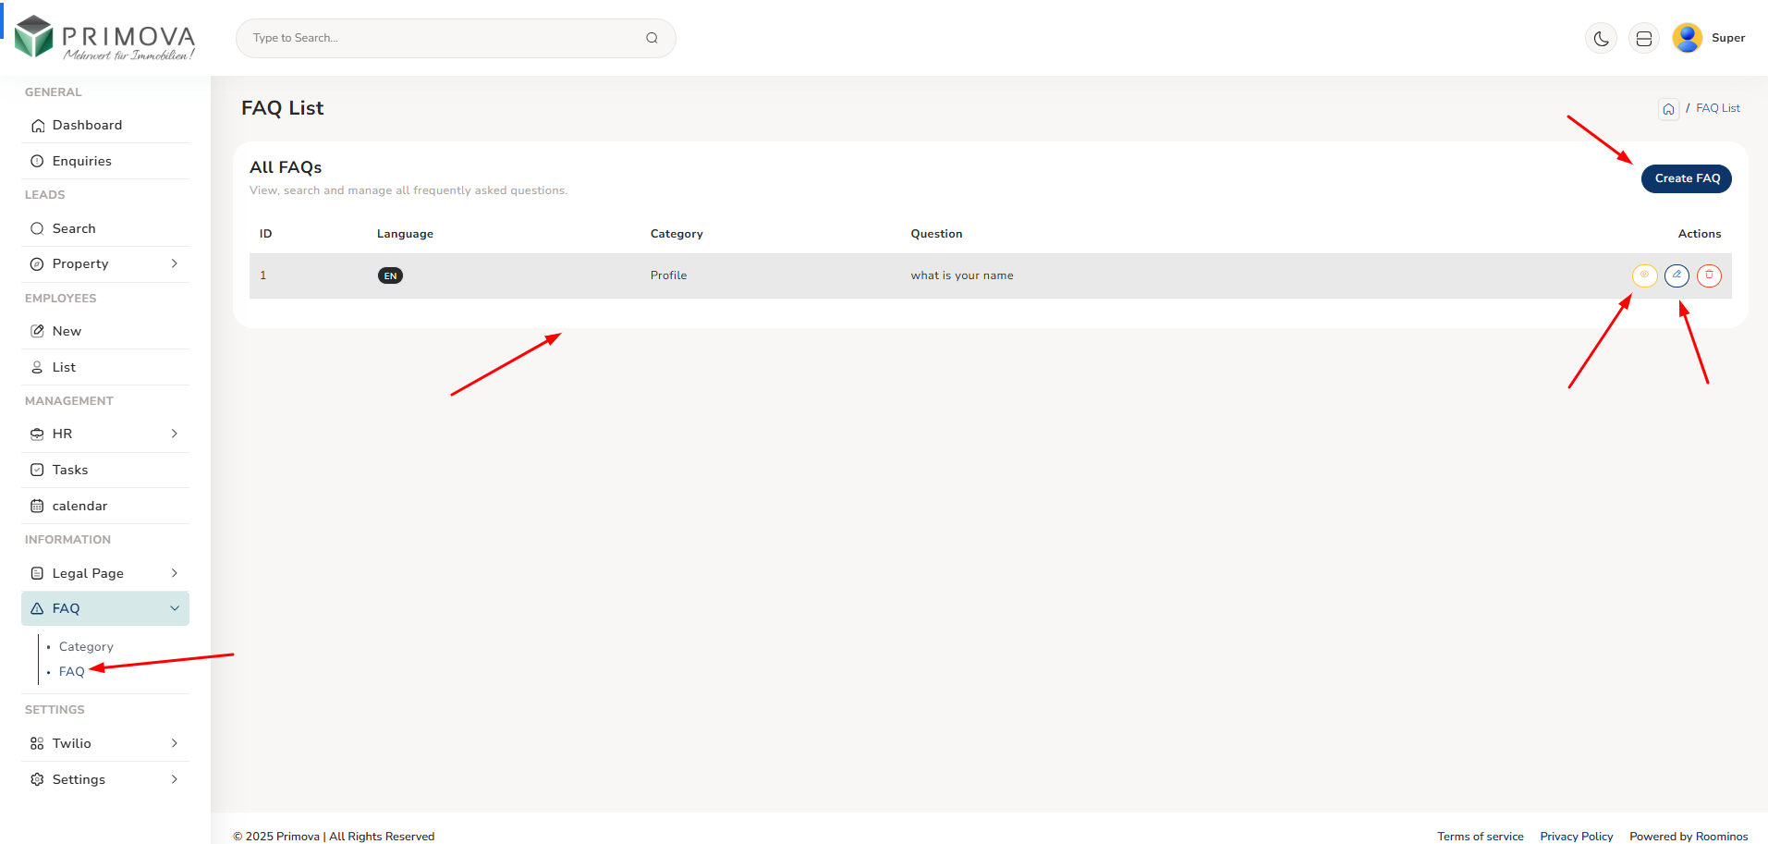The height and width of the screenshot is (844, 1768).
Task: Toggle dark mode with the moon icon
Action: click(x=1601, y=39)
